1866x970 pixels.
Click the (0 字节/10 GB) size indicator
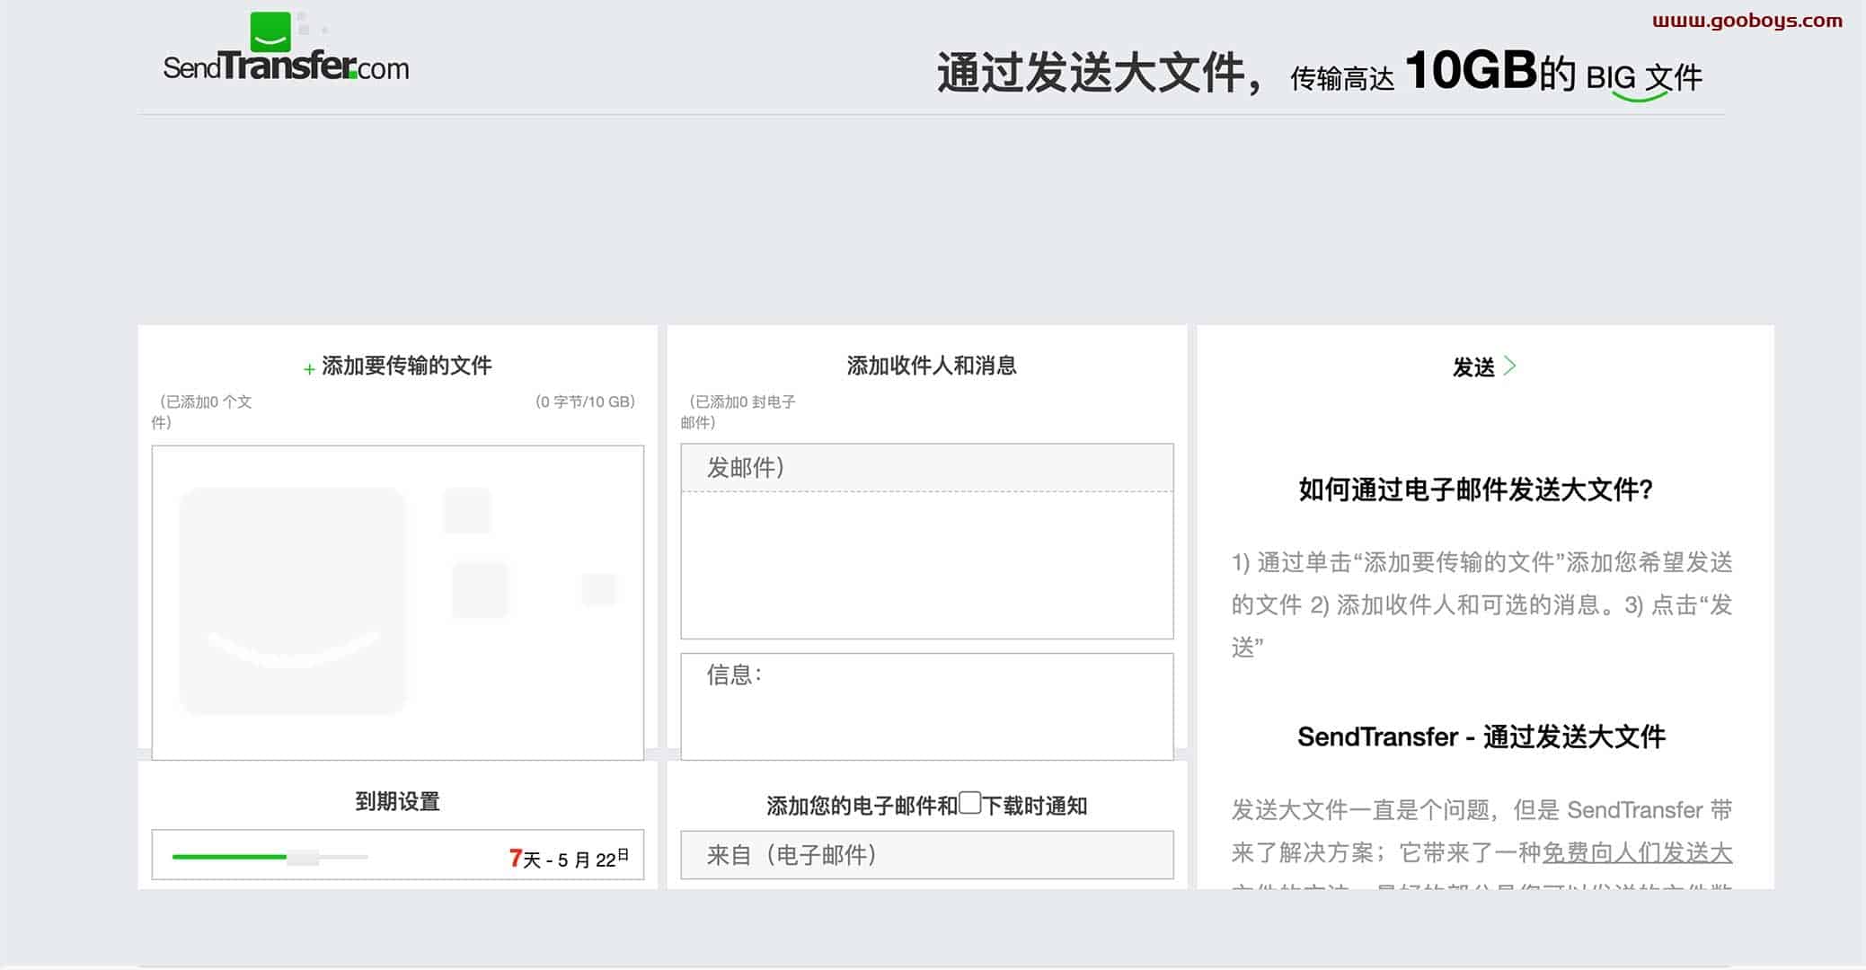click(585, 401)
